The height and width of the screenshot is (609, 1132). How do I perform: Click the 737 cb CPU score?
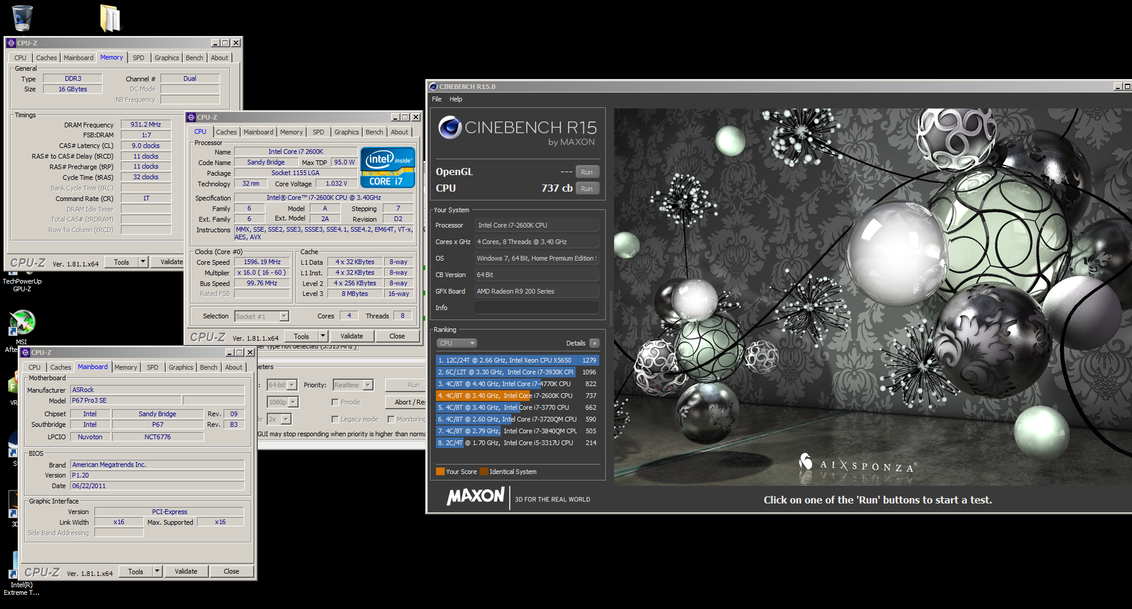[x=557, y=188]
